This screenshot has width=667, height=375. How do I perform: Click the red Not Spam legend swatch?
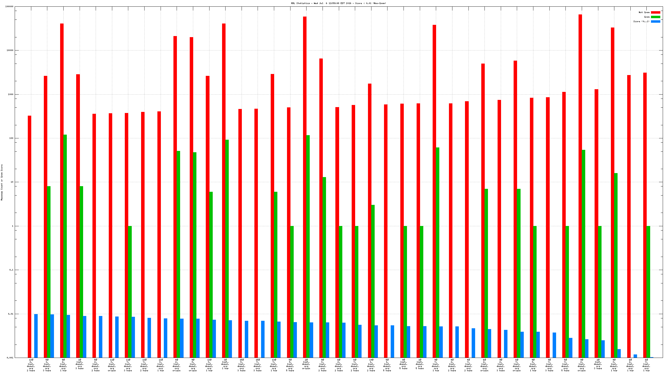tap(655, 13)
